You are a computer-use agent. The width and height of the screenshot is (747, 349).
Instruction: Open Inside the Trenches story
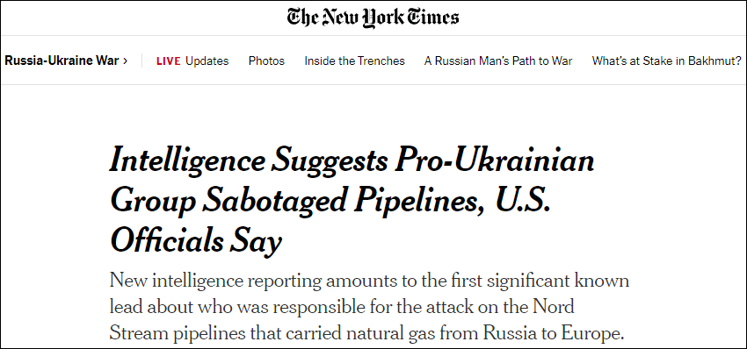(x=354, y=61)
